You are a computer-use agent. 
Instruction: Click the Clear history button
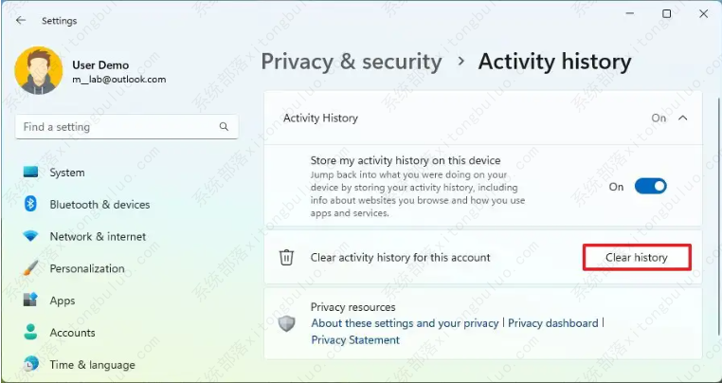pyautogui.click(x=637, y=257)
